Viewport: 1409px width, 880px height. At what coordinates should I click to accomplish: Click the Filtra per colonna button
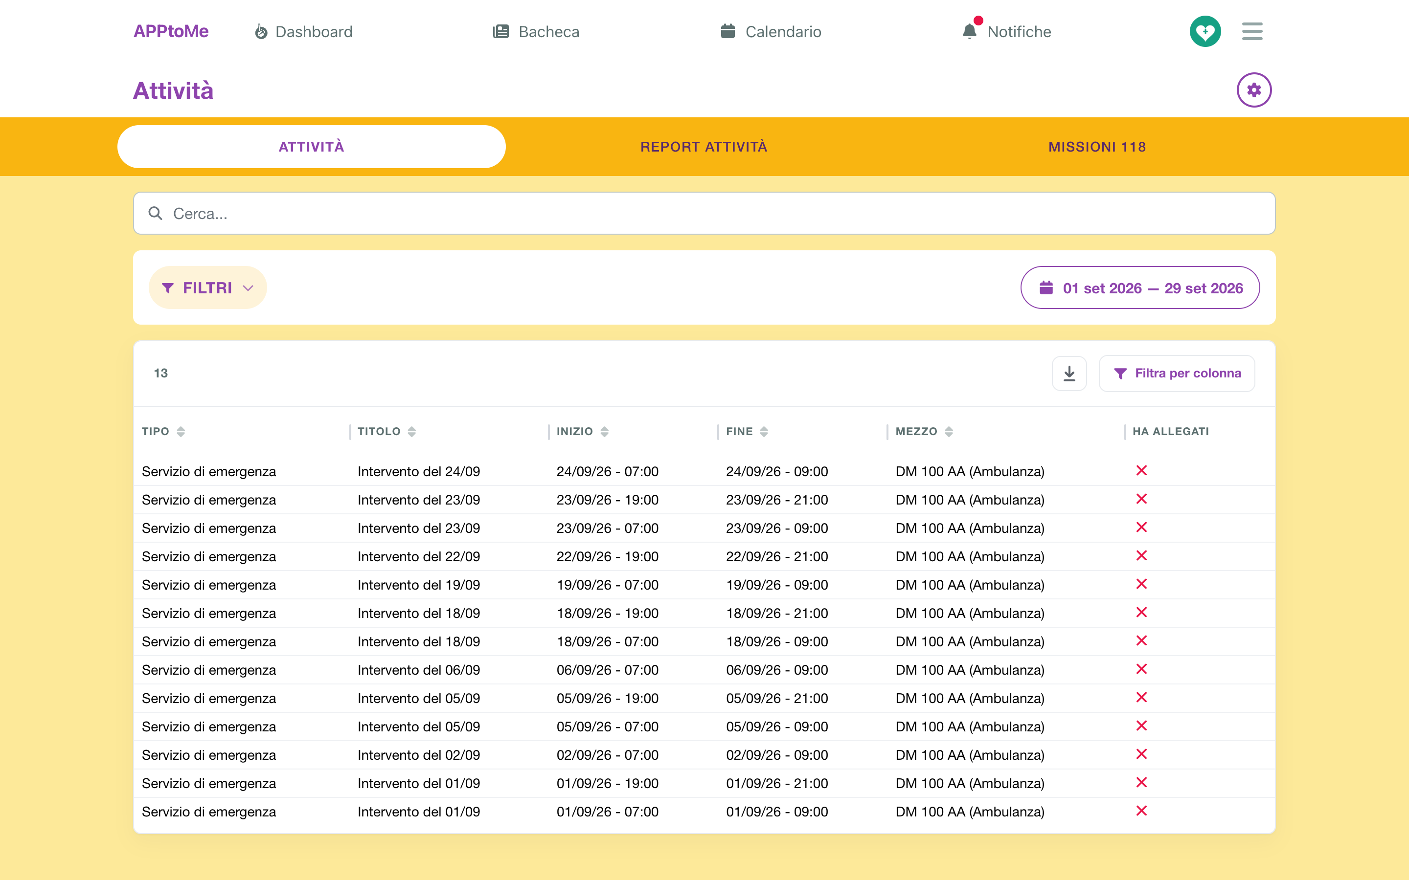1177,373
